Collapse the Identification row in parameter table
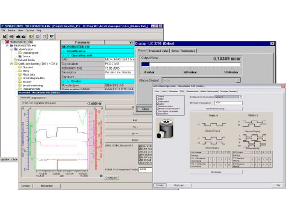Image resolution: width=286 pixels, height=214 pixels. (x=64, y=51)
